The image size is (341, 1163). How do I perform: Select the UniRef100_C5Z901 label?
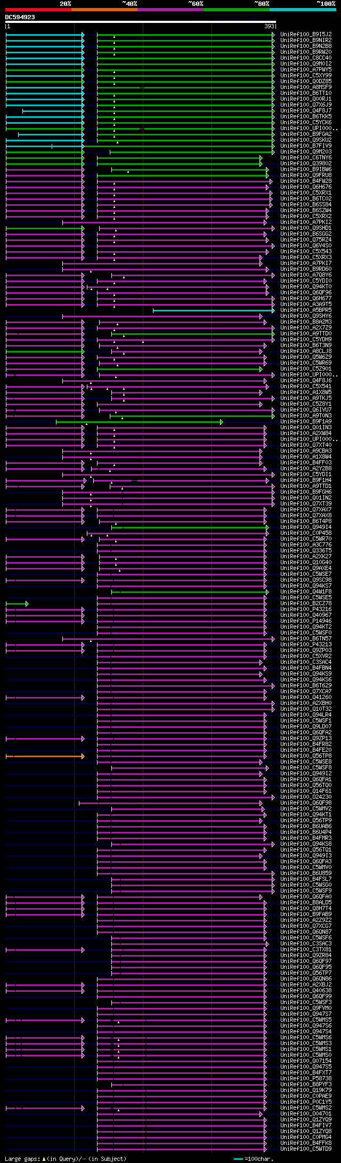tap(306, 368)
